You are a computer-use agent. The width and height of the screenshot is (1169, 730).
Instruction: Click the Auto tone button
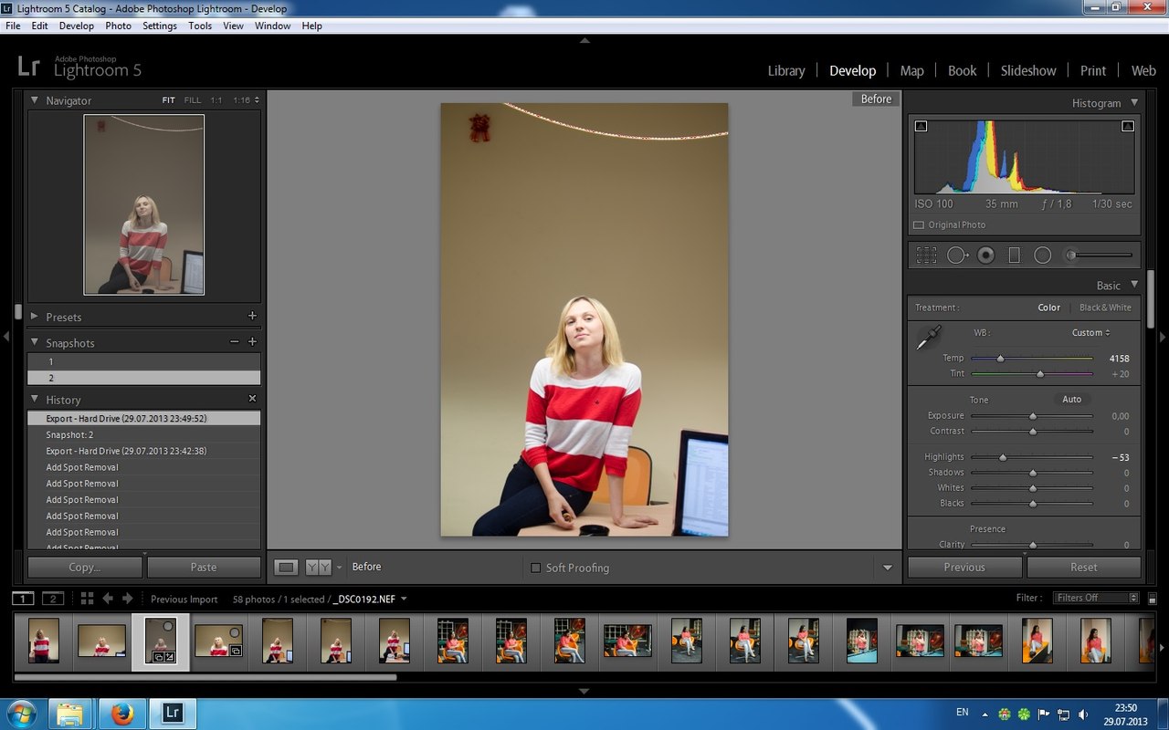(x=1072, y=399)
